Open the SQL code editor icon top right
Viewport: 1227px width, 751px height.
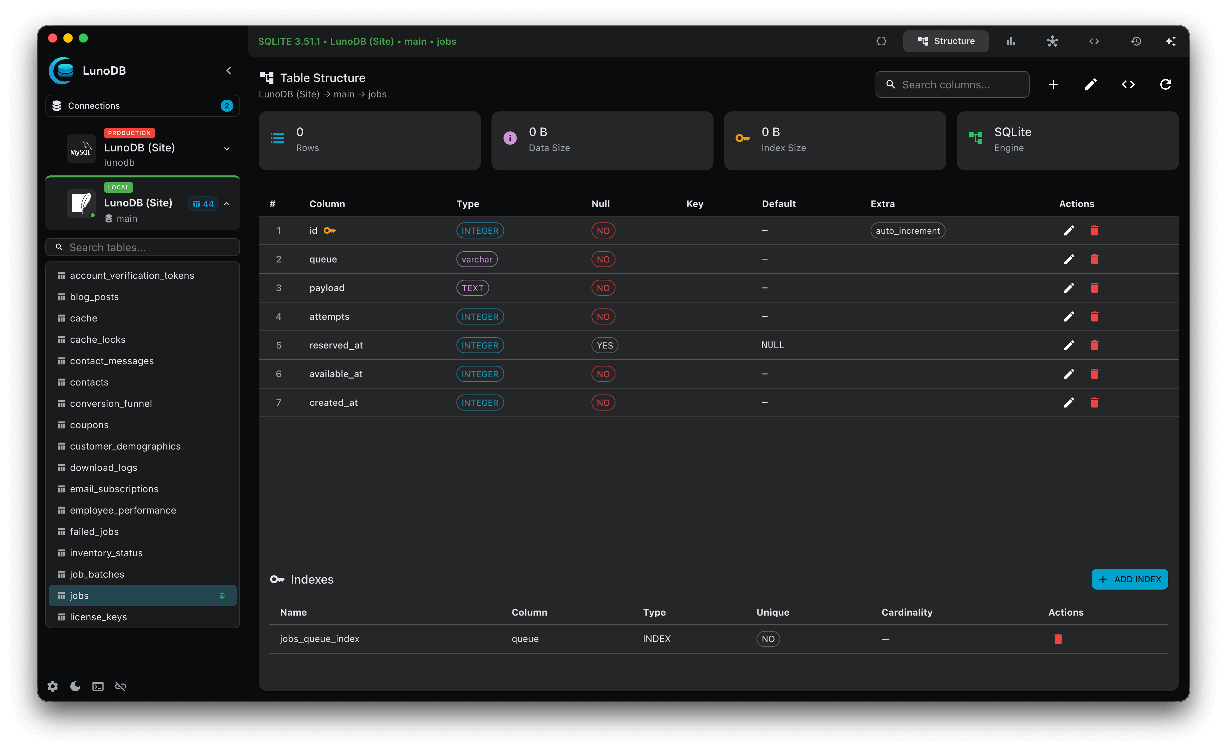tap(1094, 41)
